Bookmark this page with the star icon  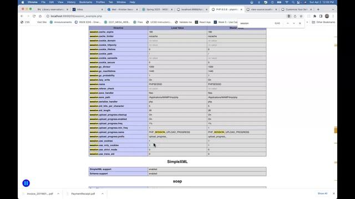click(x=301, y=16)
